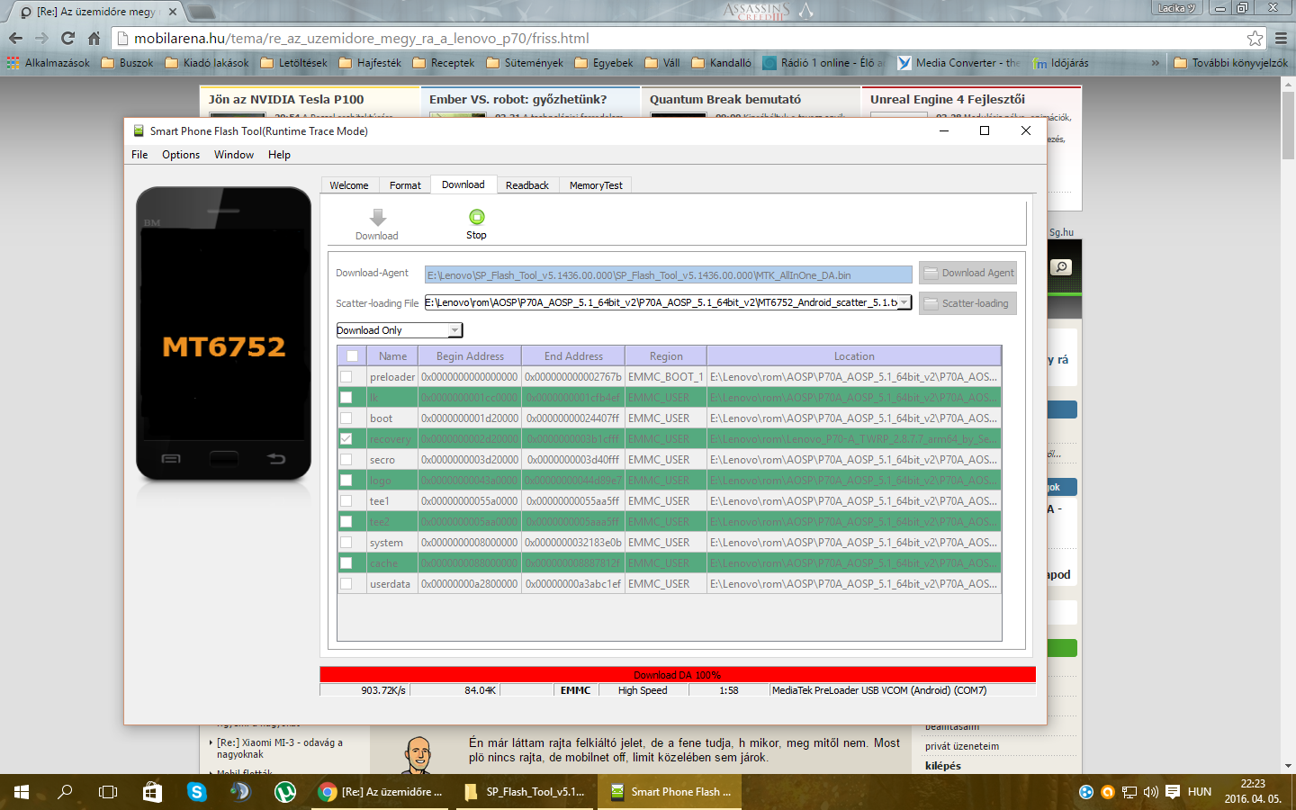This screenshot has width=1296, height=810.
Task: Switch to the Format tab
Action: [x=405, y=185]
